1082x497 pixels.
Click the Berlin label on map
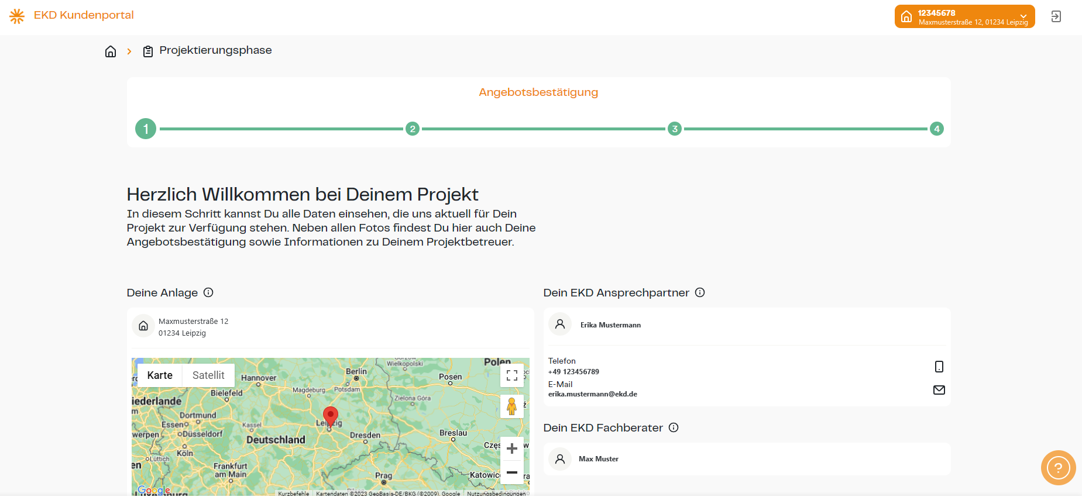356,371
